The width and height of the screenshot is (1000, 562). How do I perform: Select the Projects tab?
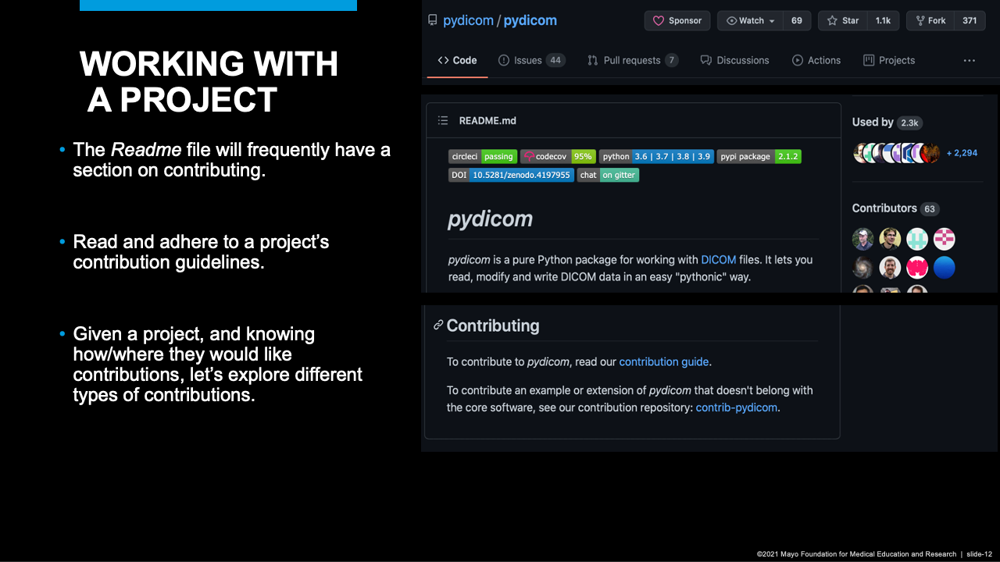tap(889, 60)
